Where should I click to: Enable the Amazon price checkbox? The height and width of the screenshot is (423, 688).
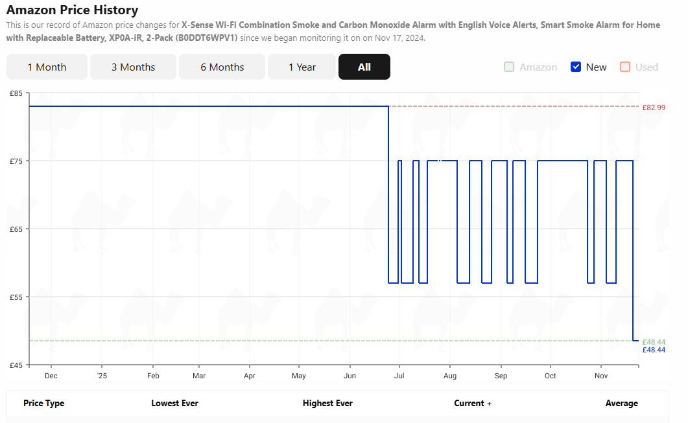pos(509,67)
